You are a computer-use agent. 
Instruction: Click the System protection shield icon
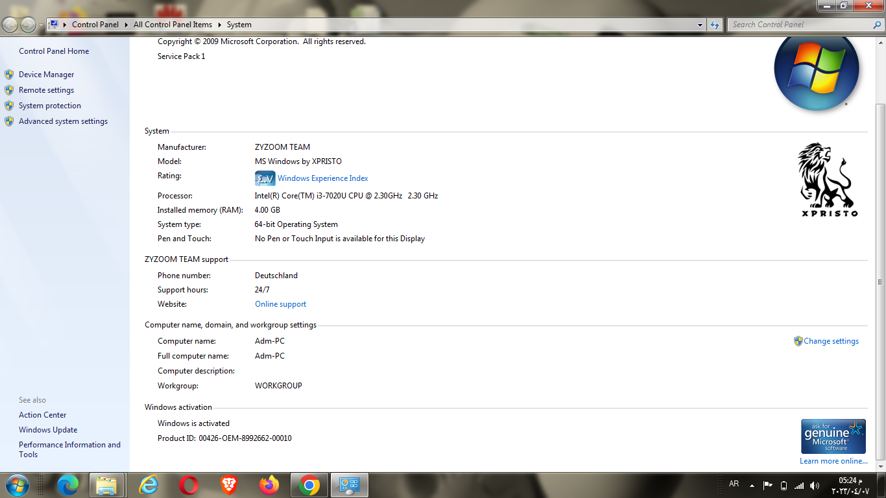tap(9, 106)
